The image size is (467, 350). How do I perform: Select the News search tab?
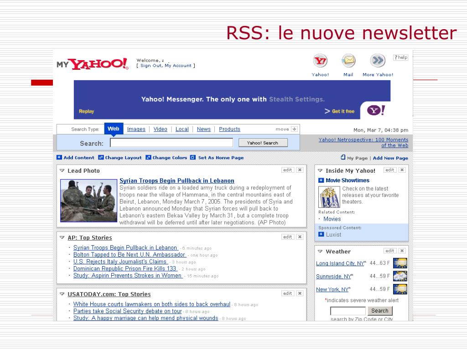(x=204, y=129)
